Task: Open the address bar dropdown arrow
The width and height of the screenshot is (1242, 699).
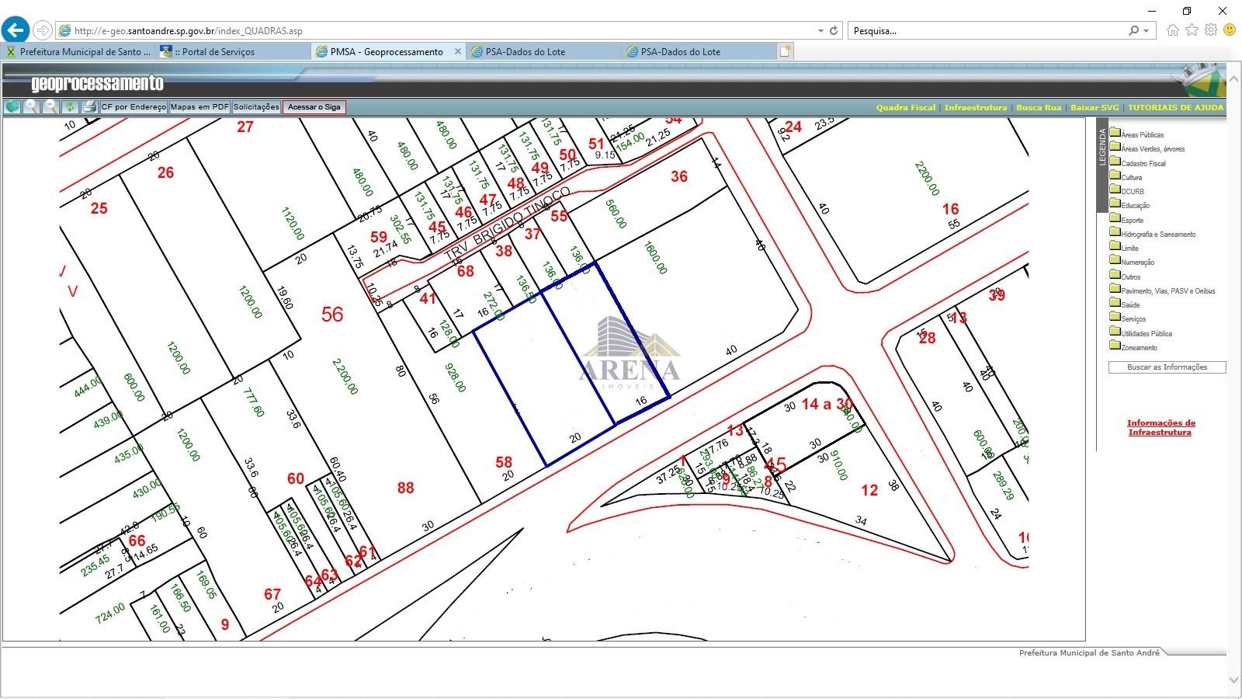Action: click(x=820, y=31)
